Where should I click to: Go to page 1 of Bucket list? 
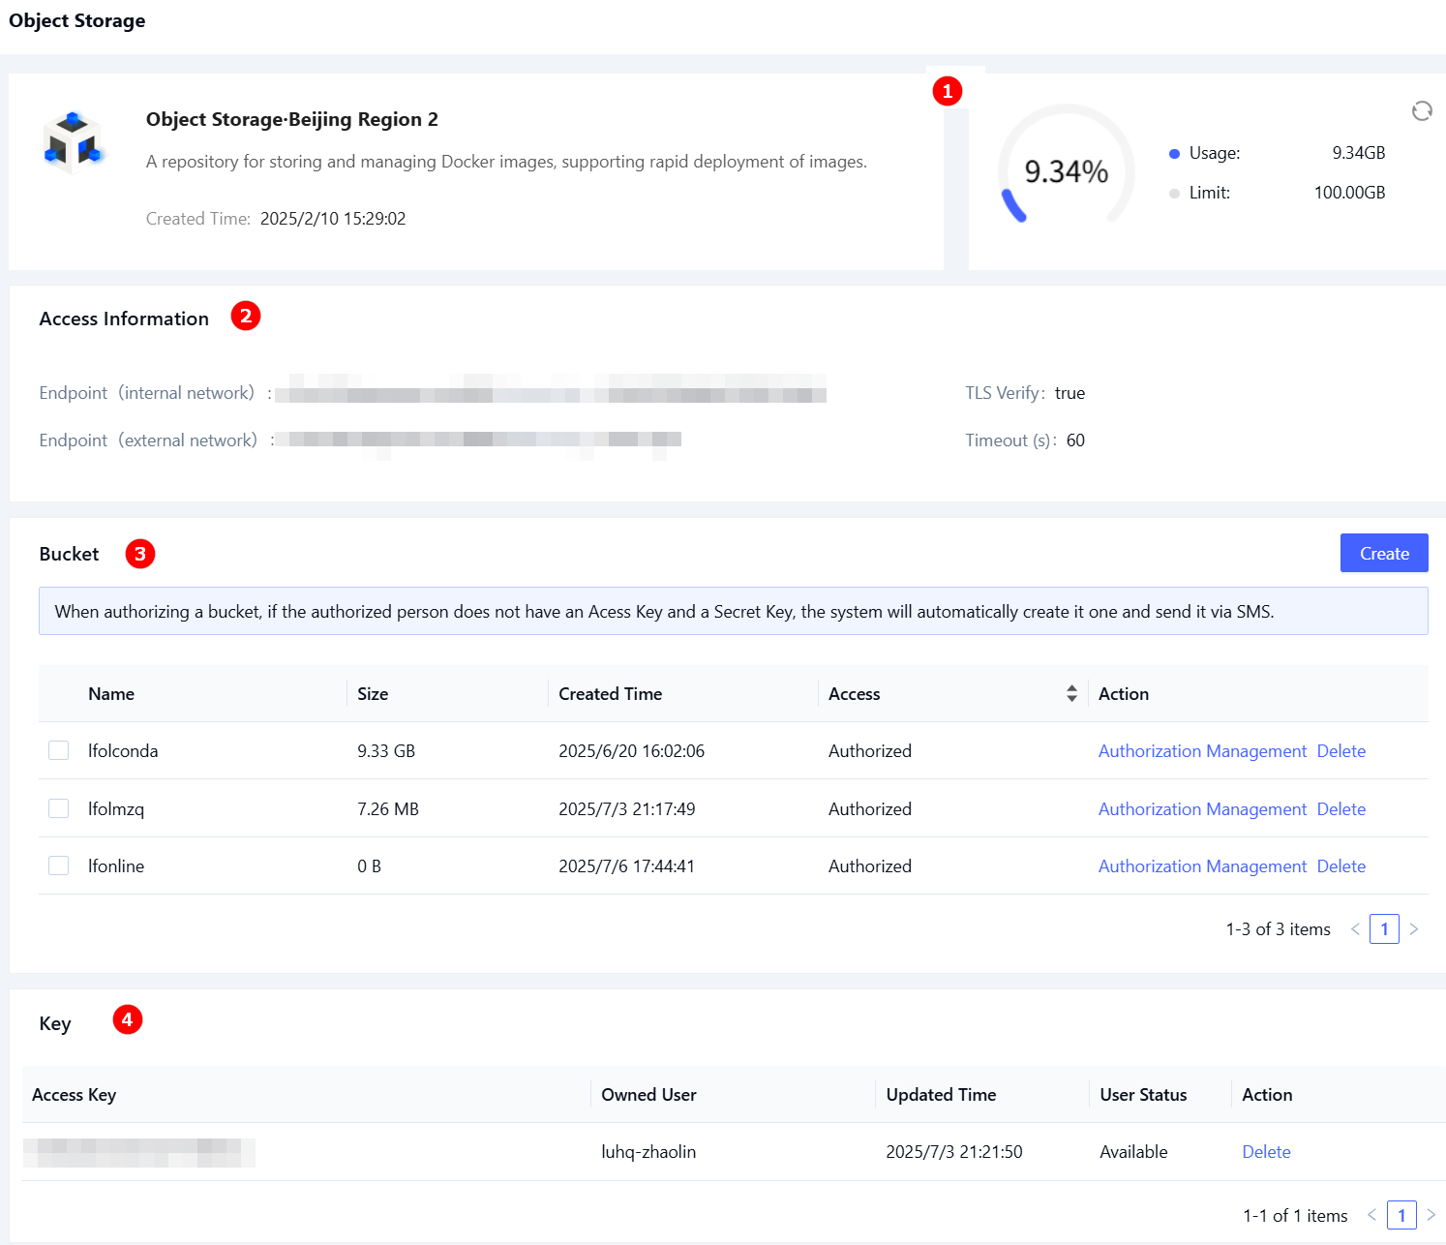pos(1384,929)
